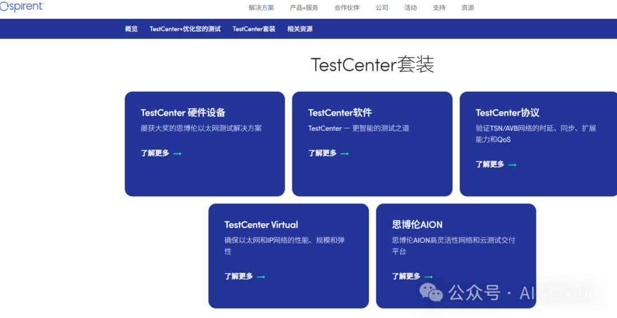The width and height of the screenshot is (617, 318).
Task: Open the 解决方案 menu
Action: [x=261, y=8]
